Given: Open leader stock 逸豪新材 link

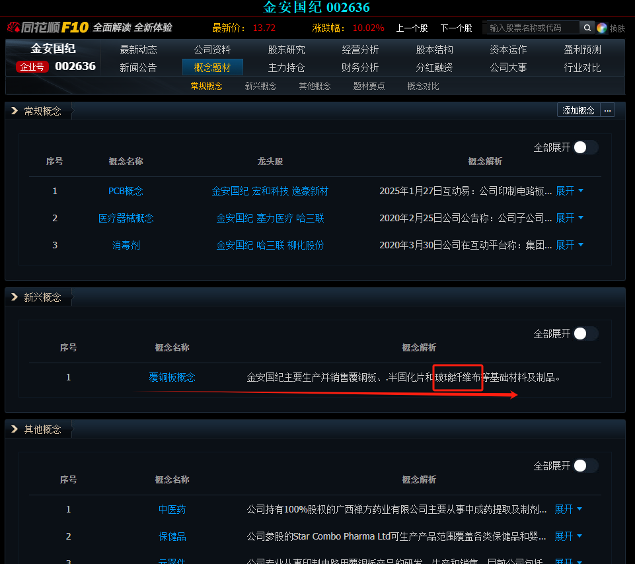Looking at the screenshot, I should [310, 191].
